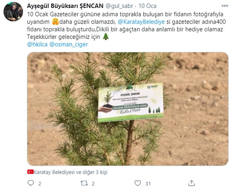
Task: Open the share tweet icon
Action: tap(192, 183)
